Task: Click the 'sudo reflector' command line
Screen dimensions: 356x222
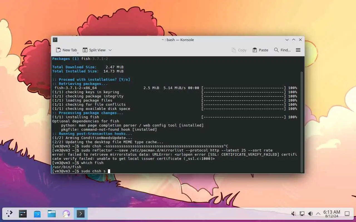Action: tap(162, 150)
